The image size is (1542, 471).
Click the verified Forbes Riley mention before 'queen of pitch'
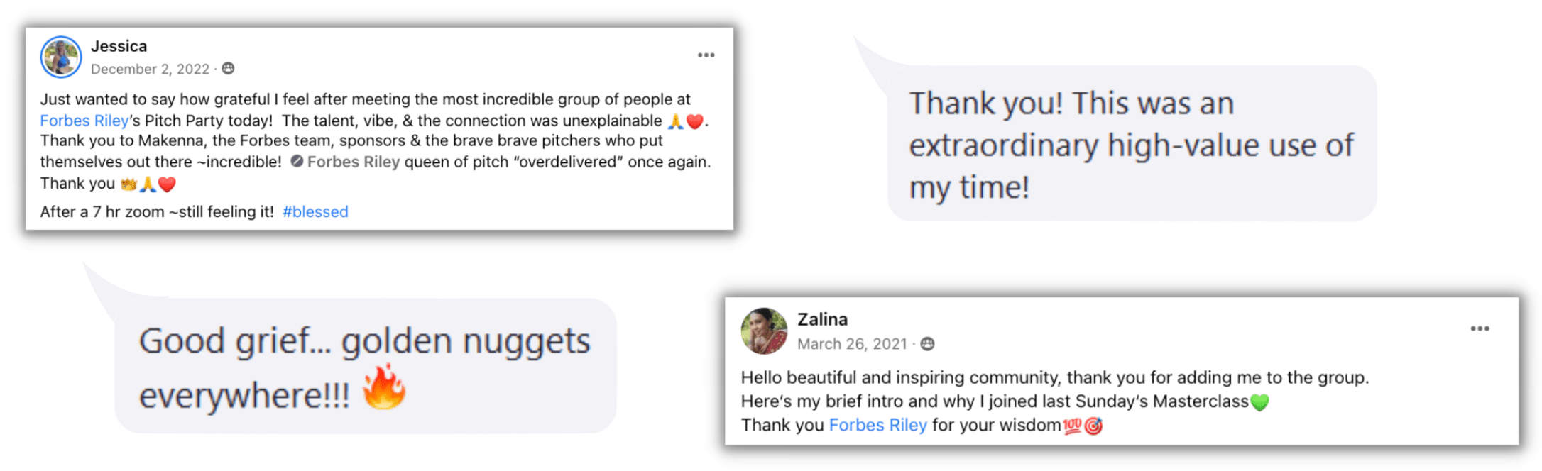(346, 162)
